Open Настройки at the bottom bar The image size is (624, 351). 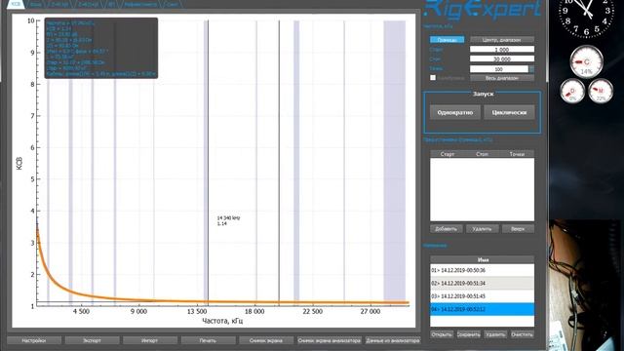click(34, 340)
